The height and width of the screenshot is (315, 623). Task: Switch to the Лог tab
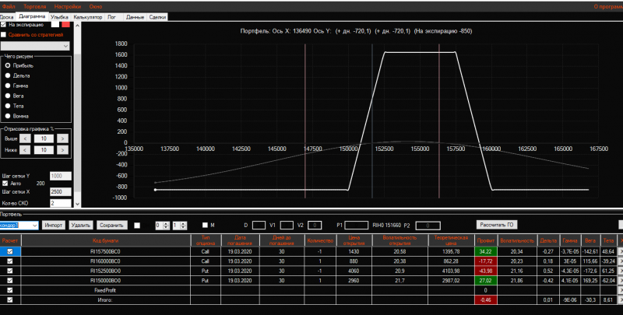(112, 17)
